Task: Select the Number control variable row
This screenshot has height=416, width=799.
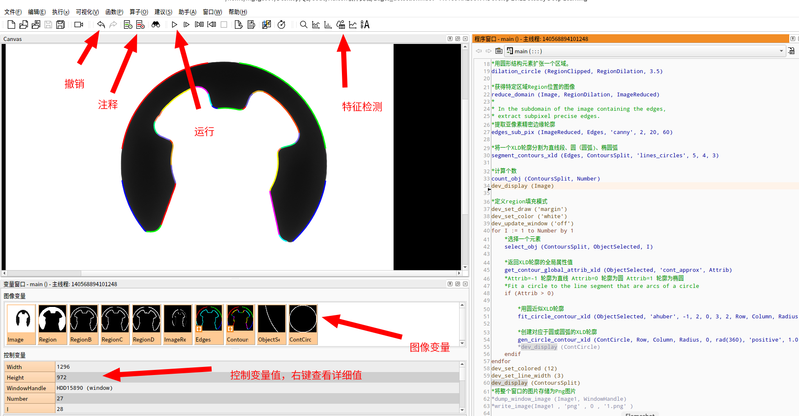Action: tap(232, 398)
